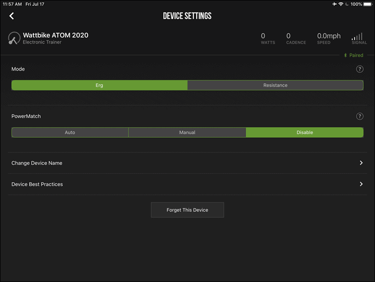
Task: Tap the Paired status text
Action: click(x=356, y=55)
